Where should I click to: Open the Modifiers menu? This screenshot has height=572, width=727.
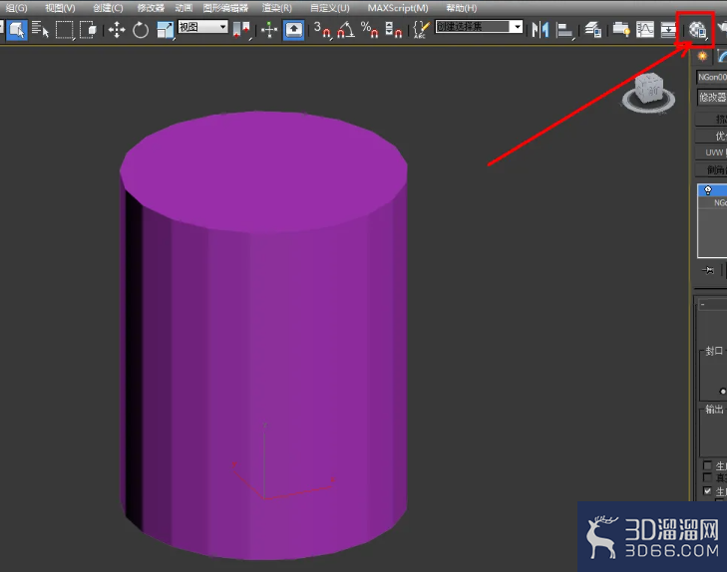151,8
